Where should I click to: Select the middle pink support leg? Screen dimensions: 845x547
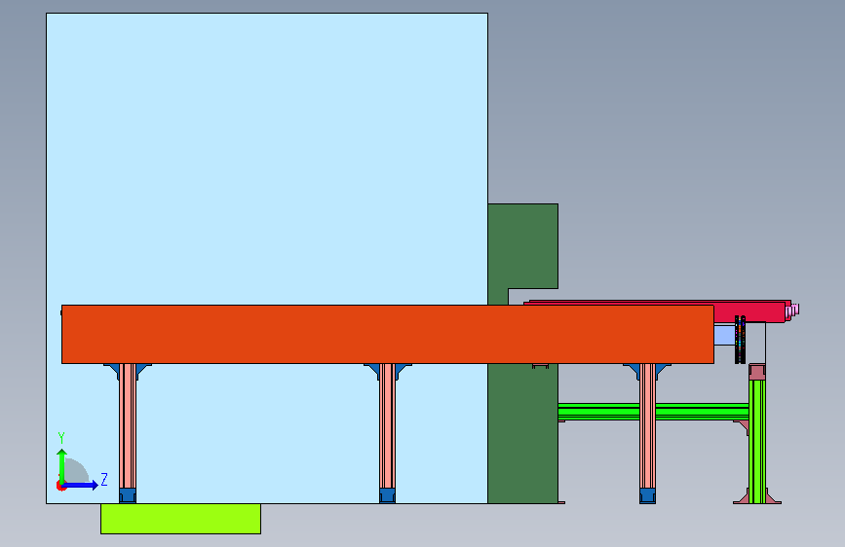[388, 426]
